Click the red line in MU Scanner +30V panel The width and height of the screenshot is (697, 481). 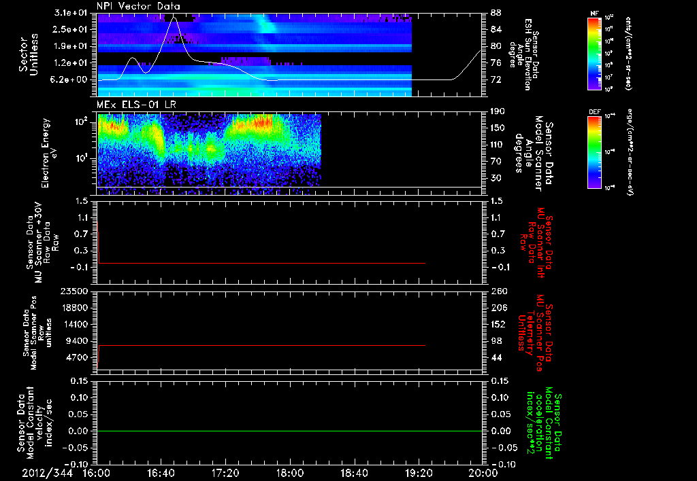[261, 263]
